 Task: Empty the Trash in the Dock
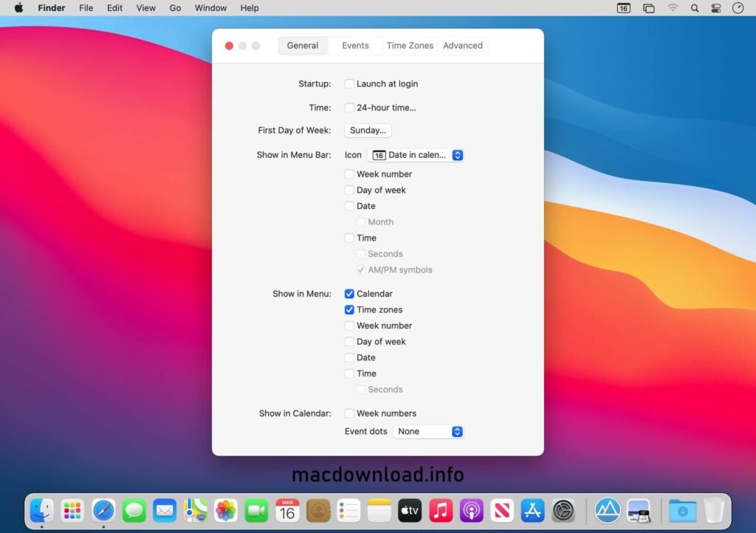click(x=713, y=510)
